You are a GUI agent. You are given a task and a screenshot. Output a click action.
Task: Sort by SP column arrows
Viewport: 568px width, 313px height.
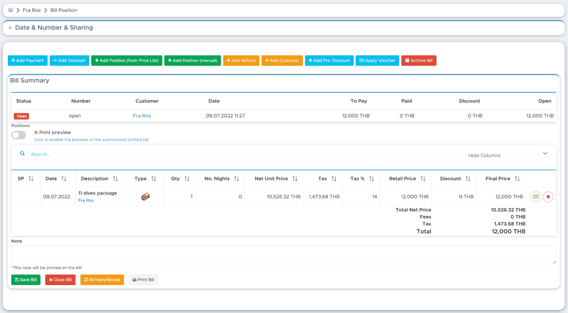click(31, 179)
